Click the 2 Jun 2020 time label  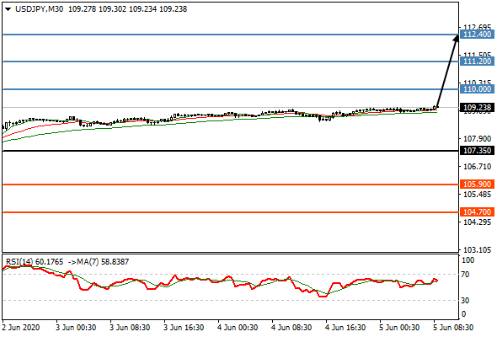pos(21,328)
